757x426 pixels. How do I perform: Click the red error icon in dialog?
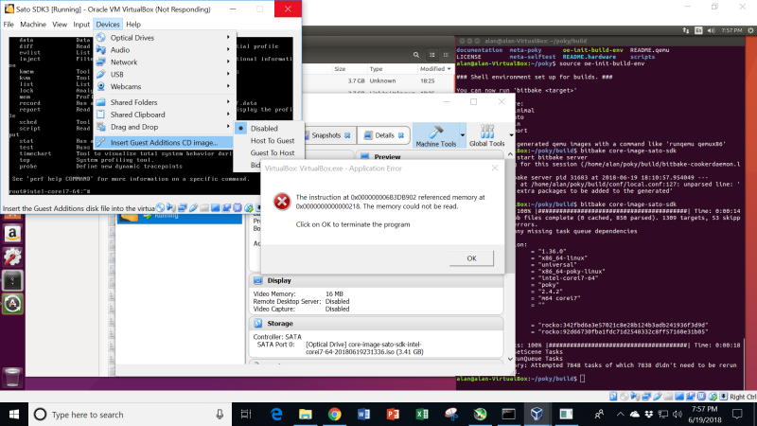(x=282, y=202)
